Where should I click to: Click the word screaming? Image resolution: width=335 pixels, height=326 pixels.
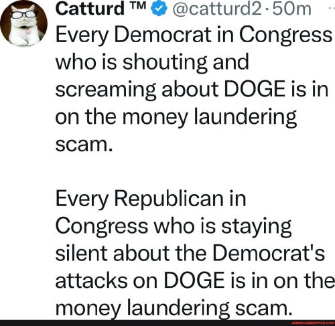[106, 90]
